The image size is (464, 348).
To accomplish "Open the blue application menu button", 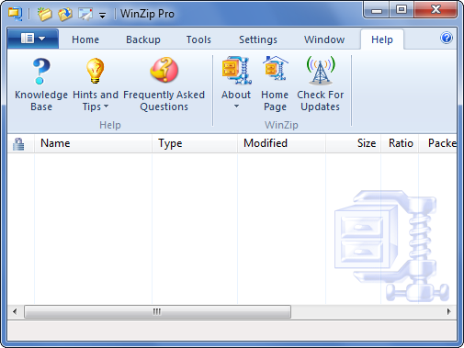I will [33, 39].
